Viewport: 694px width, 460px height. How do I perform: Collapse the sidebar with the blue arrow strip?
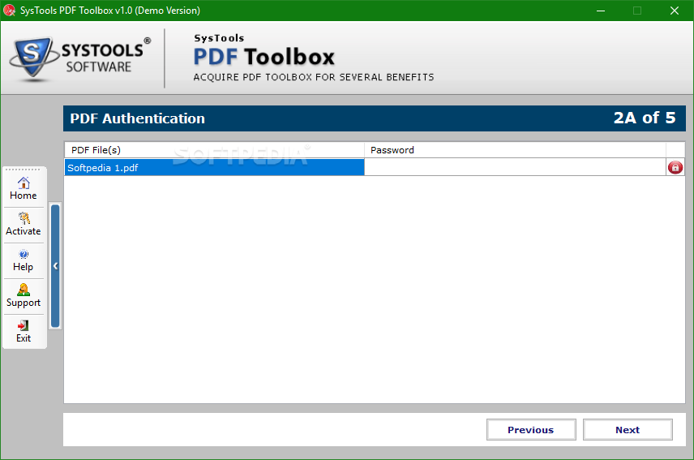click(55, 265)
